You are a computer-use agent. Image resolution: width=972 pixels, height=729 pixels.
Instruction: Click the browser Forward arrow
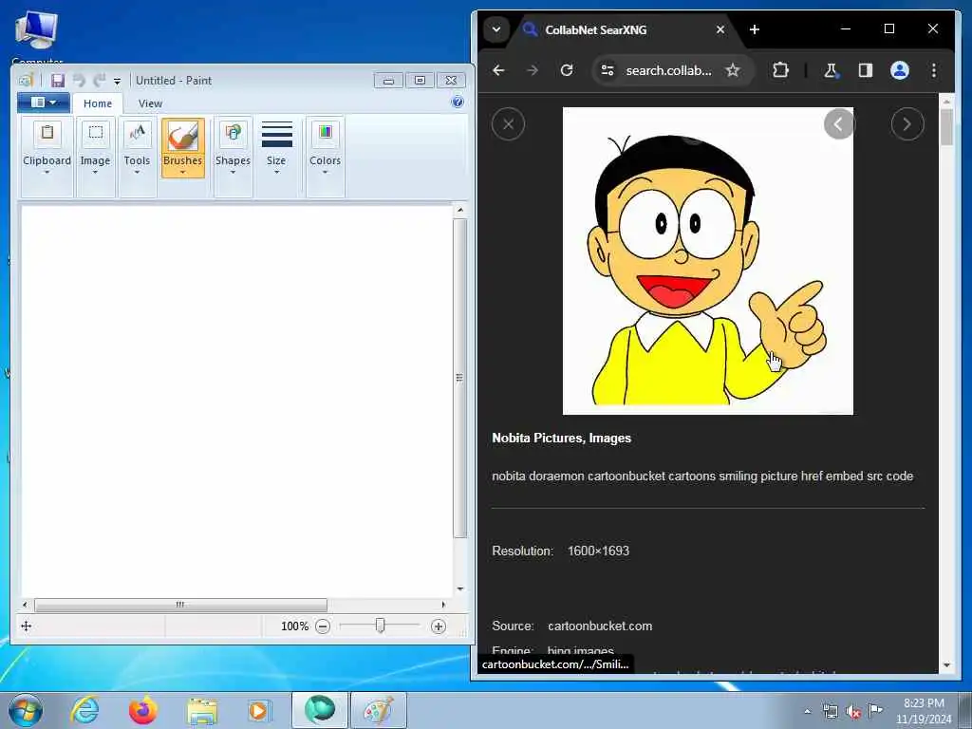(x=533, y=70)
